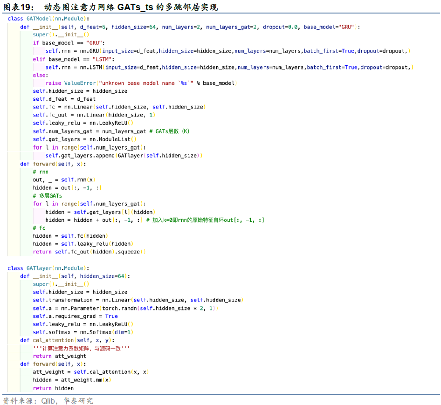
Task: Click the figure title 图表19 heading
Action: point(110,7)
